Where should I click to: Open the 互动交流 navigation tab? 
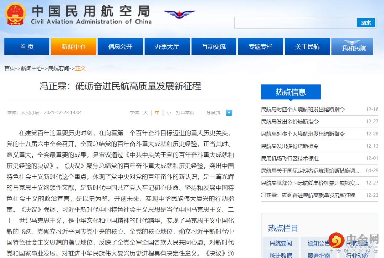click(x=214, y=46)
